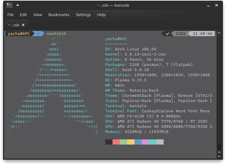This screenshot has height=164, width=226.
Task: Open the Edit menu
Action: pyautogui.click(x=23, y=15)
